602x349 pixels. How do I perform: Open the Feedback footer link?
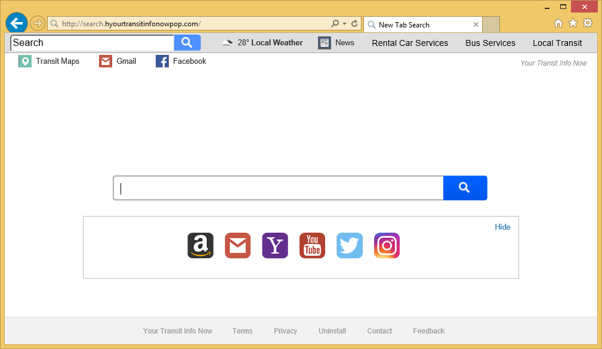pos(428,331)
